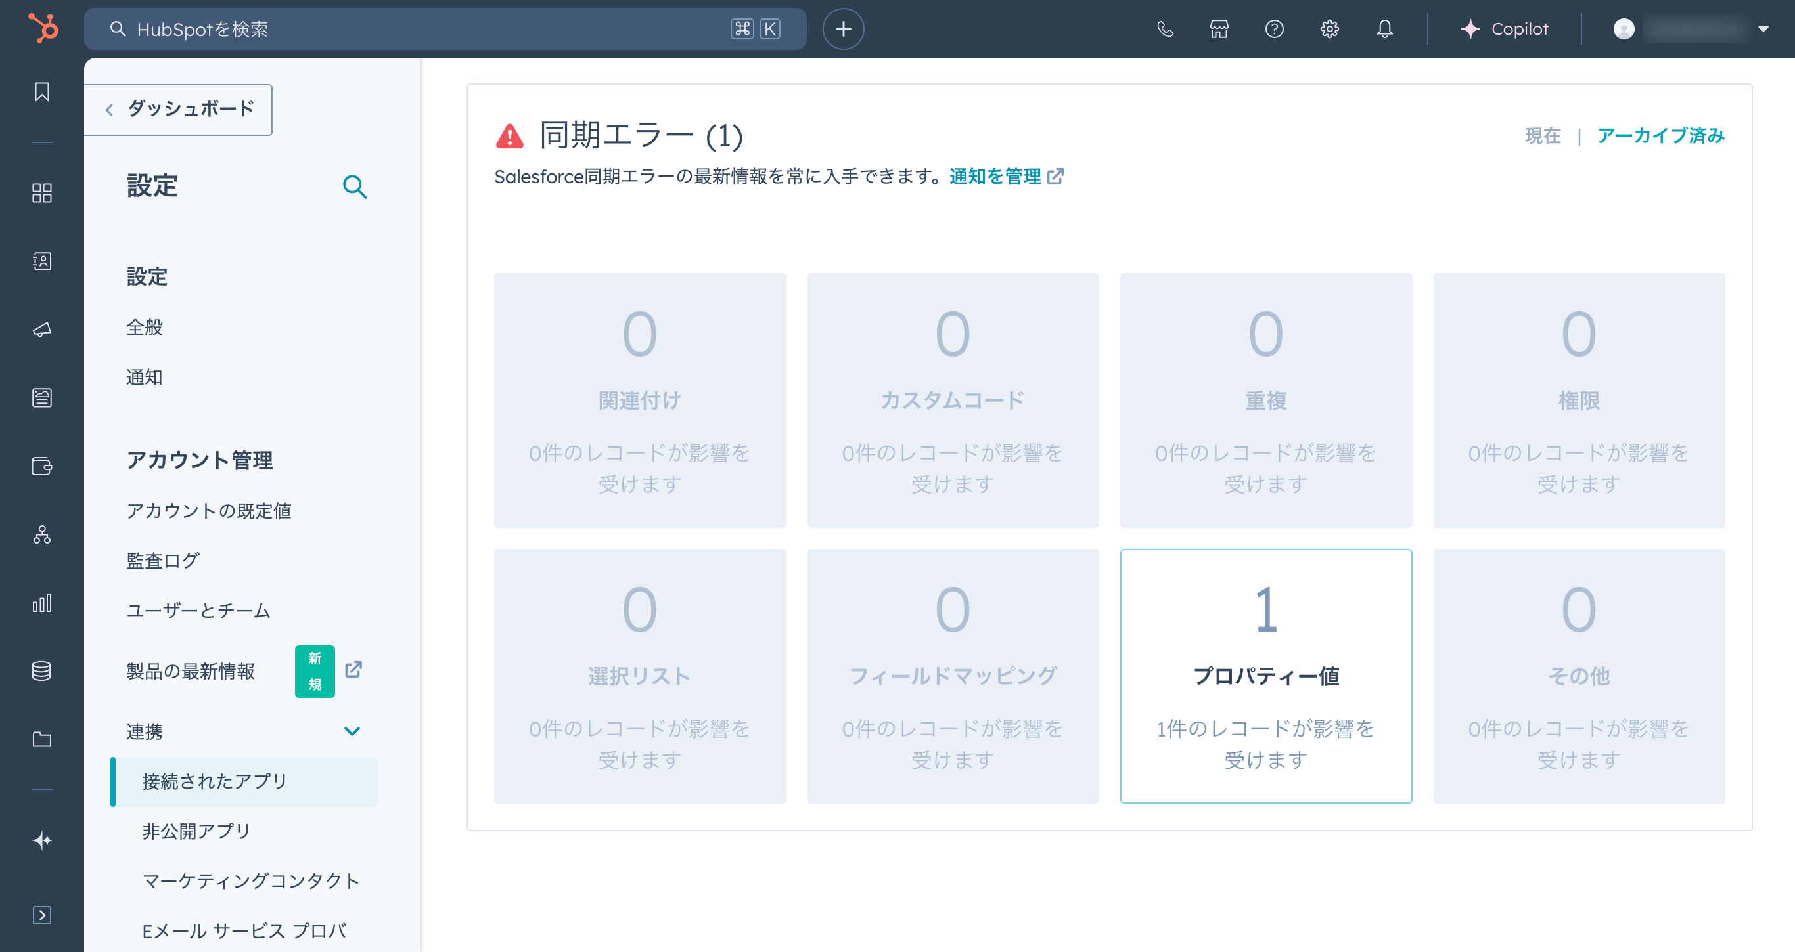The height and width of the screenshot is (952, 1795).
Task: Open 監査ログ settings
Action: click(163, 561)
